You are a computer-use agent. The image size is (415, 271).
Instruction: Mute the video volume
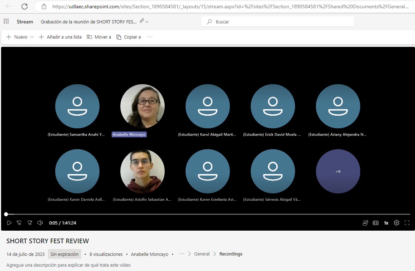coord(40,223)
